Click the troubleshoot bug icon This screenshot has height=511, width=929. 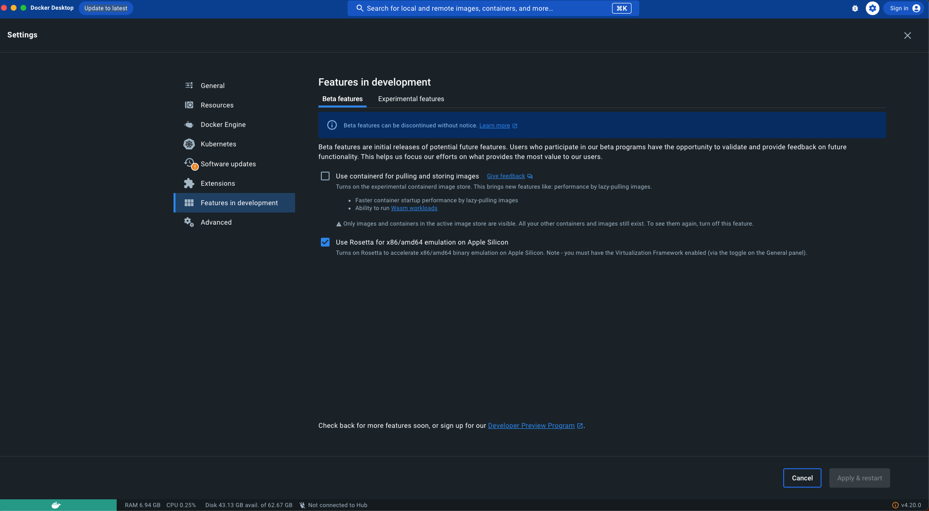pos(855,8)
